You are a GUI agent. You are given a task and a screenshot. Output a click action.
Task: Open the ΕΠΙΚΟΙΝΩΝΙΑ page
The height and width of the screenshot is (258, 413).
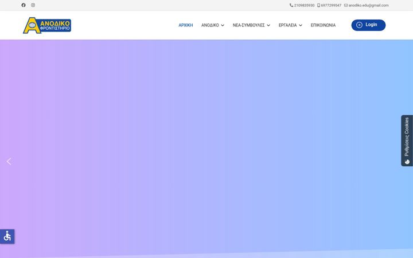coord(323,25)
